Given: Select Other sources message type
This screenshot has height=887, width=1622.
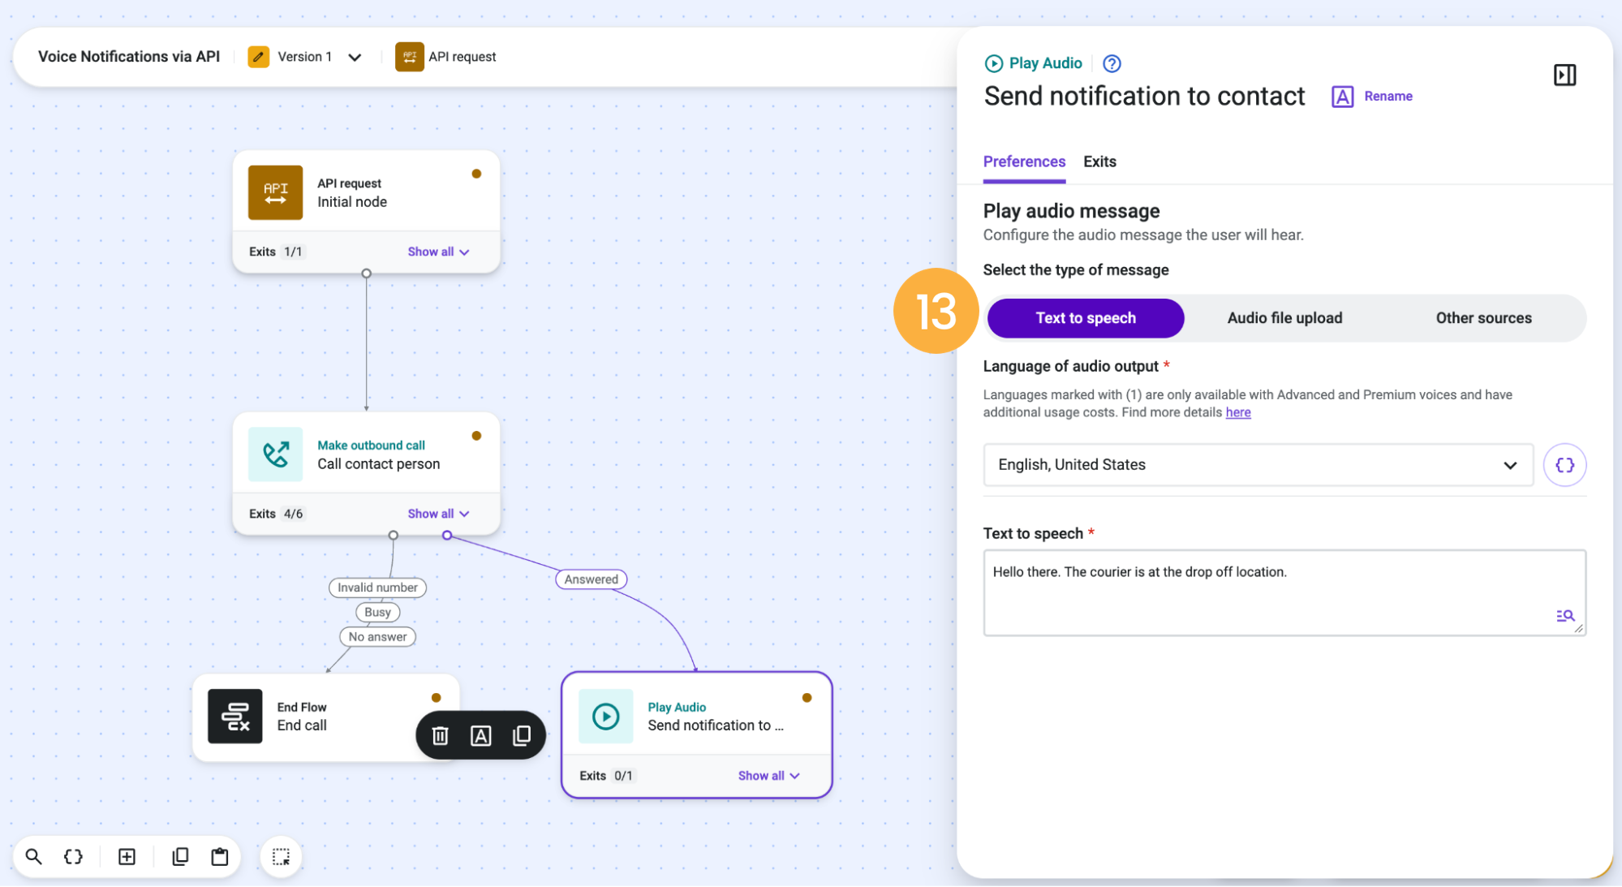Looking at the screenshot, I should [x=1483, y=317].
